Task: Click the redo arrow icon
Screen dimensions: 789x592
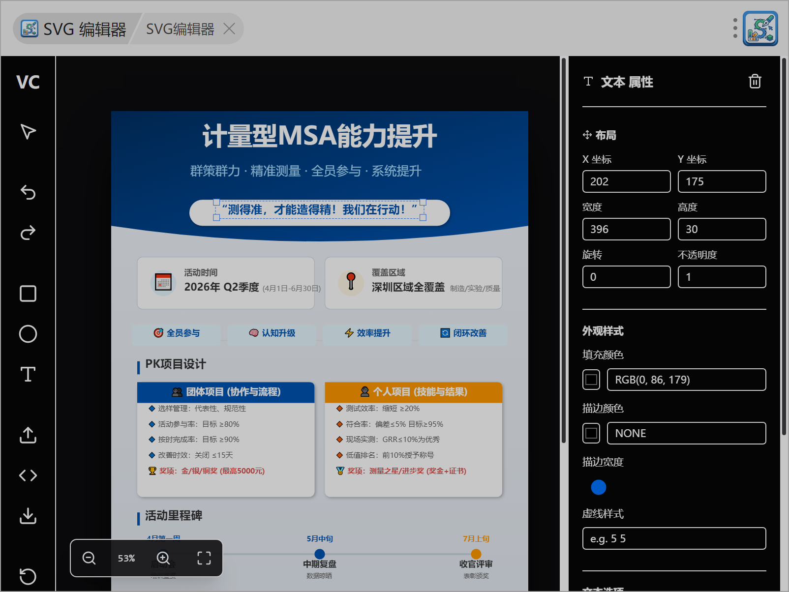Action: coord(28,233)
